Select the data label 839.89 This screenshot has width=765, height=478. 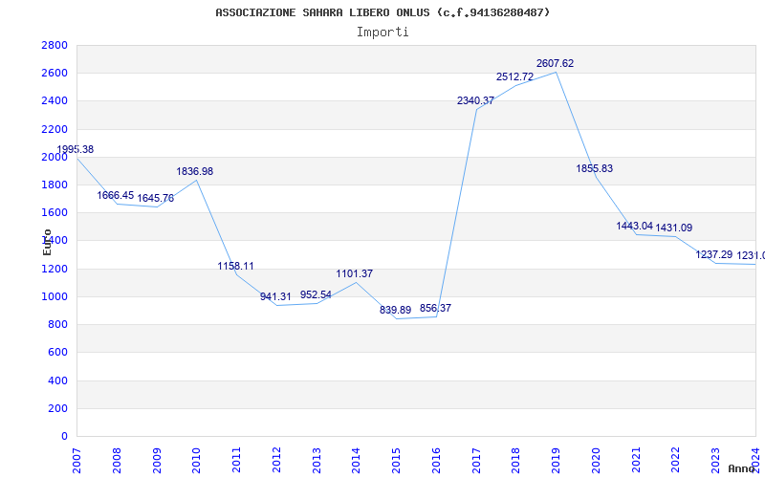coord(395,310)
